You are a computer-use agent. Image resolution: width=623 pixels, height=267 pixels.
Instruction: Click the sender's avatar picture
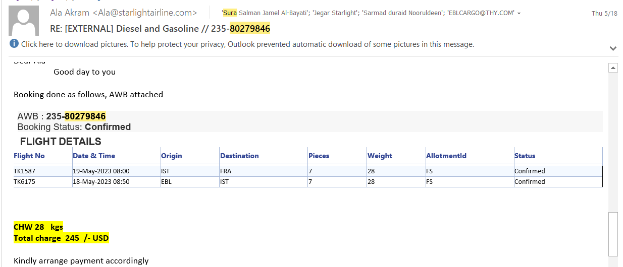pos(25,21)
